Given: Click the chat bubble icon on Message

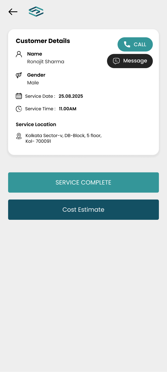Looking at the screenshot, I should click(116, 61).
